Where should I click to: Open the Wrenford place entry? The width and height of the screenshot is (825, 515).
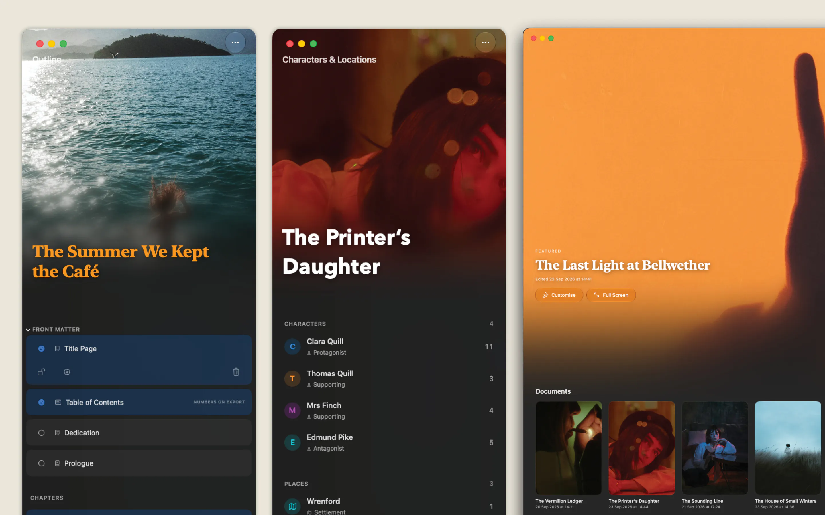389,506
